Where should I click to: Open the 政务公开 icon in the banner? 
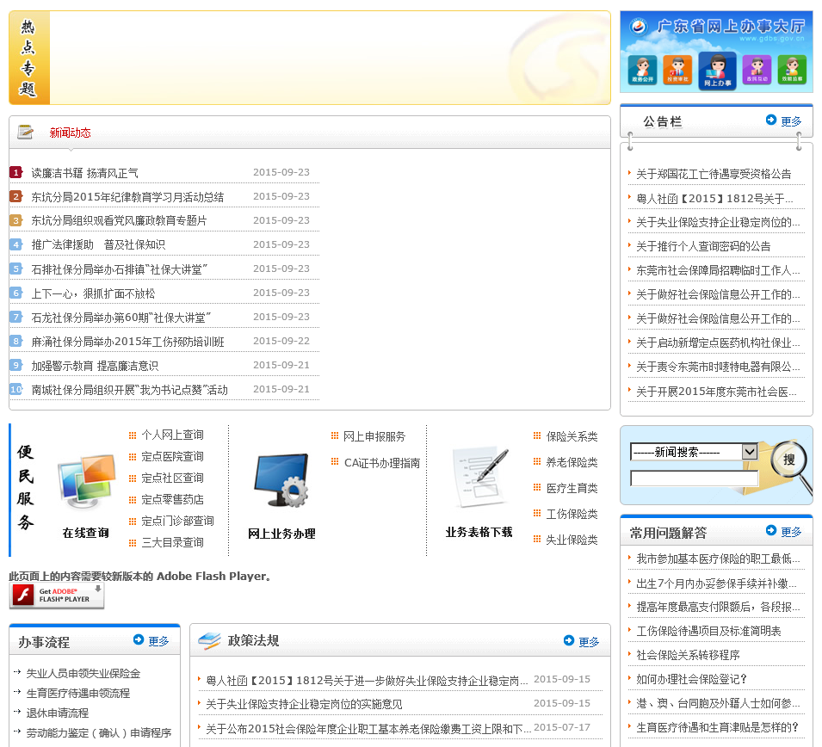pyautogui.click(x=641, y=70)
